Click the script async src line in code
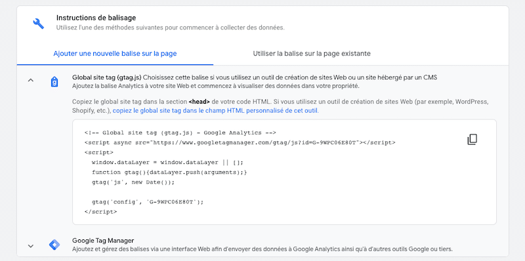This screenshot has height=261, width=525. pyautogui.click(x=240, y=142)
